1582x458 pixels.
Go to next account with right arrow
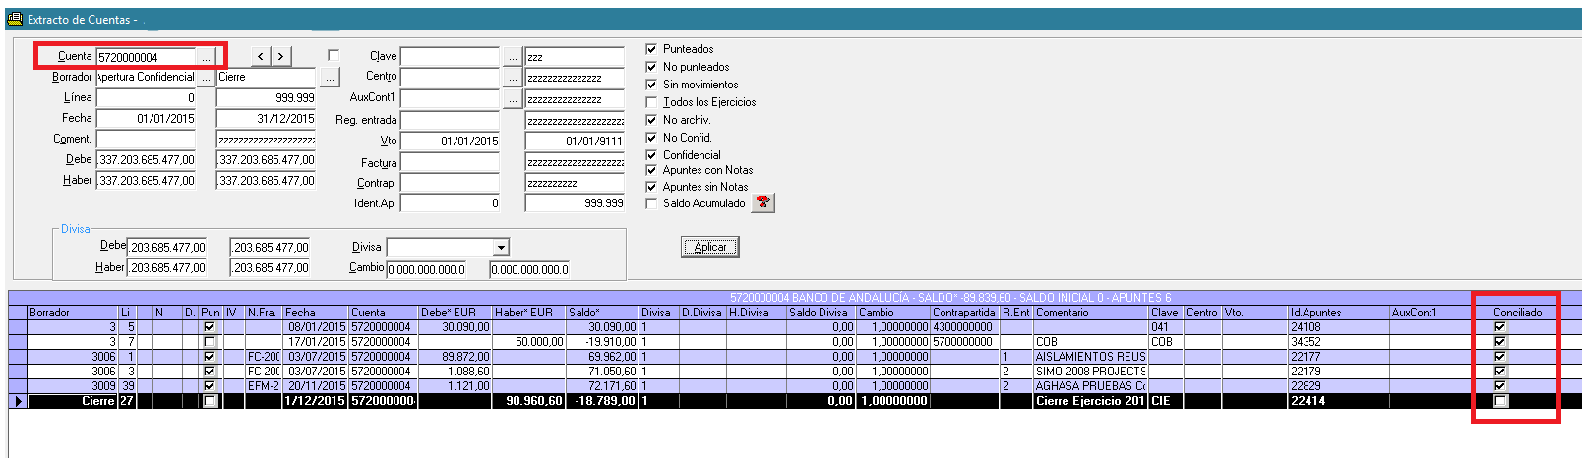click(x=281, y=57)
